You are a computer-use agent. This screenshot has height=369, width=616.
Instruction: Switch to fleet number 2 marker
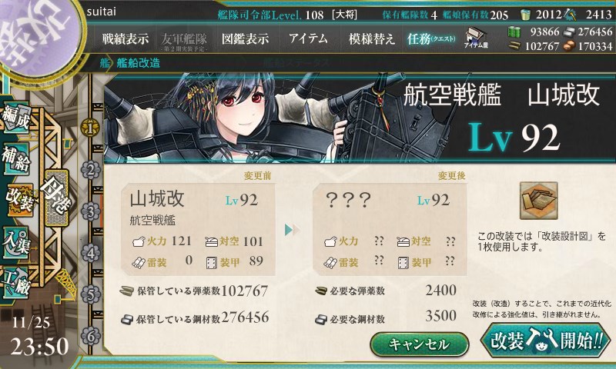point(90,170)
